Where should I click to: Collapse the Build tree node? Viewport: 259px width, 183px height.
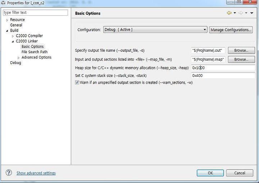7,31
